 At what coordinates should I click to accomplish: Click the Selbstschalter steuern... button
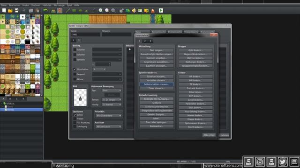coord(157,84)
